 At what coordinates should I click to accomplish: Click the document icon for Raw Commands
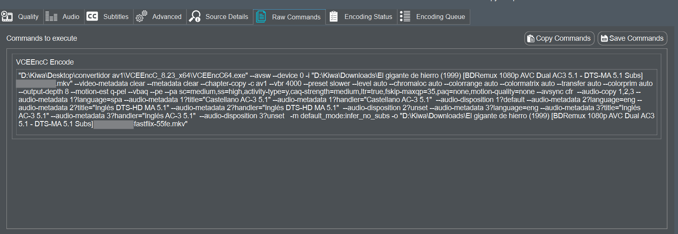261,17
